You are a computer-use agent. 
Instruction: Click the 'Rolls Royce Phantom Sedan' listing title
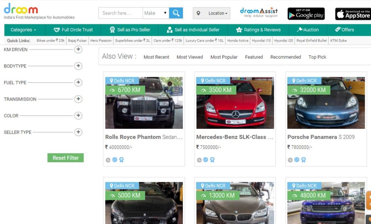click(144, 137)
